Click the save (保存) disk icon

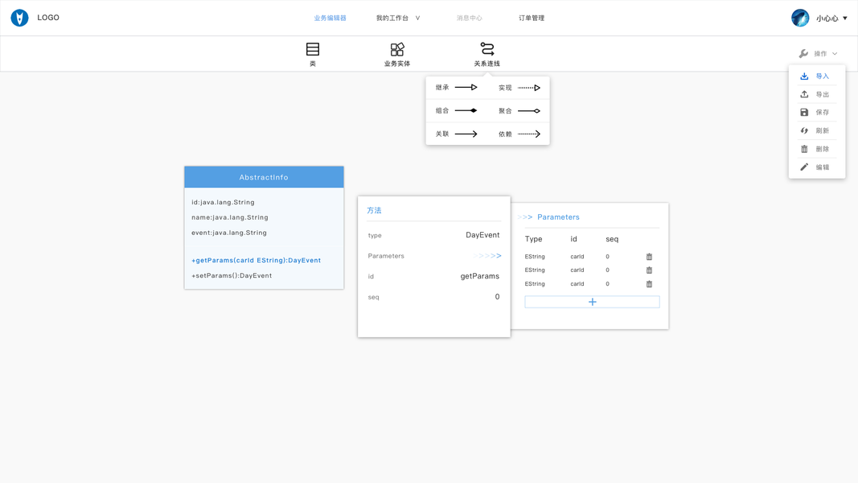point(804,112)
